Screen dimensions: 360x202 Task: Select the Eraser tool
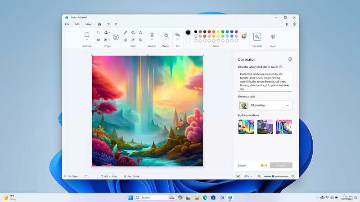coord(126,40)
